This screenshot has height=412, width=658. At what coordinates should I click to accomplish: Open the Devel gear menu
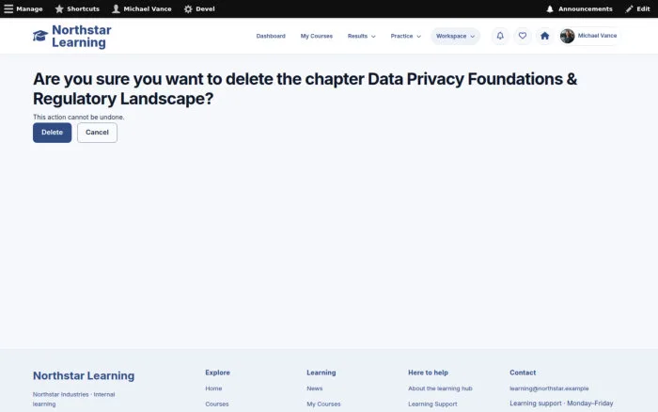click(199, 8)
